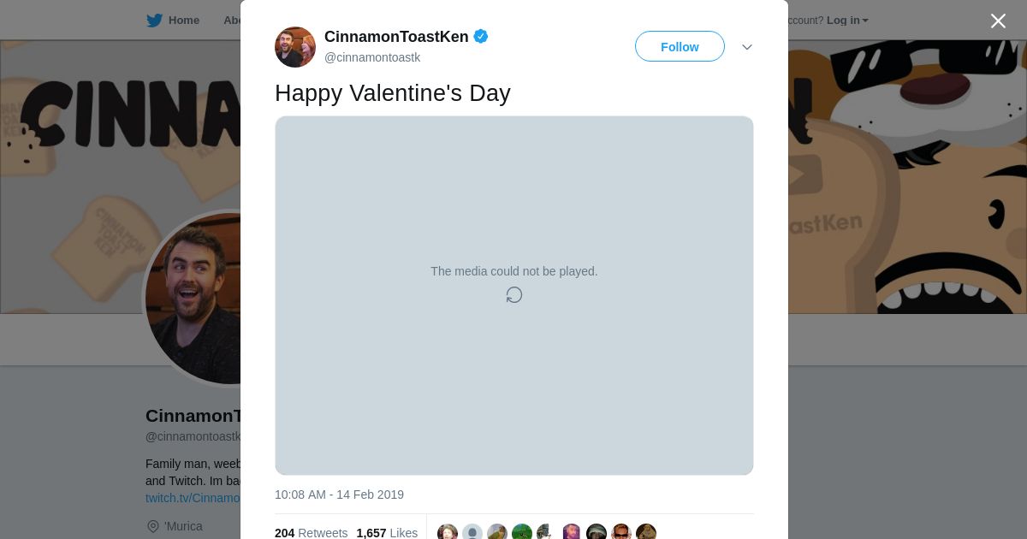Close the tweet overlay with X
The image size is (1027, 539).
tap(998, 21)
